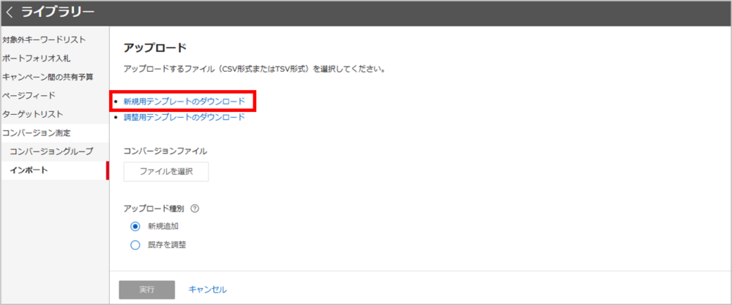Click the back chevron beside ライブラリー
This screenshot has width=732, height=305.
click(10, 12)
